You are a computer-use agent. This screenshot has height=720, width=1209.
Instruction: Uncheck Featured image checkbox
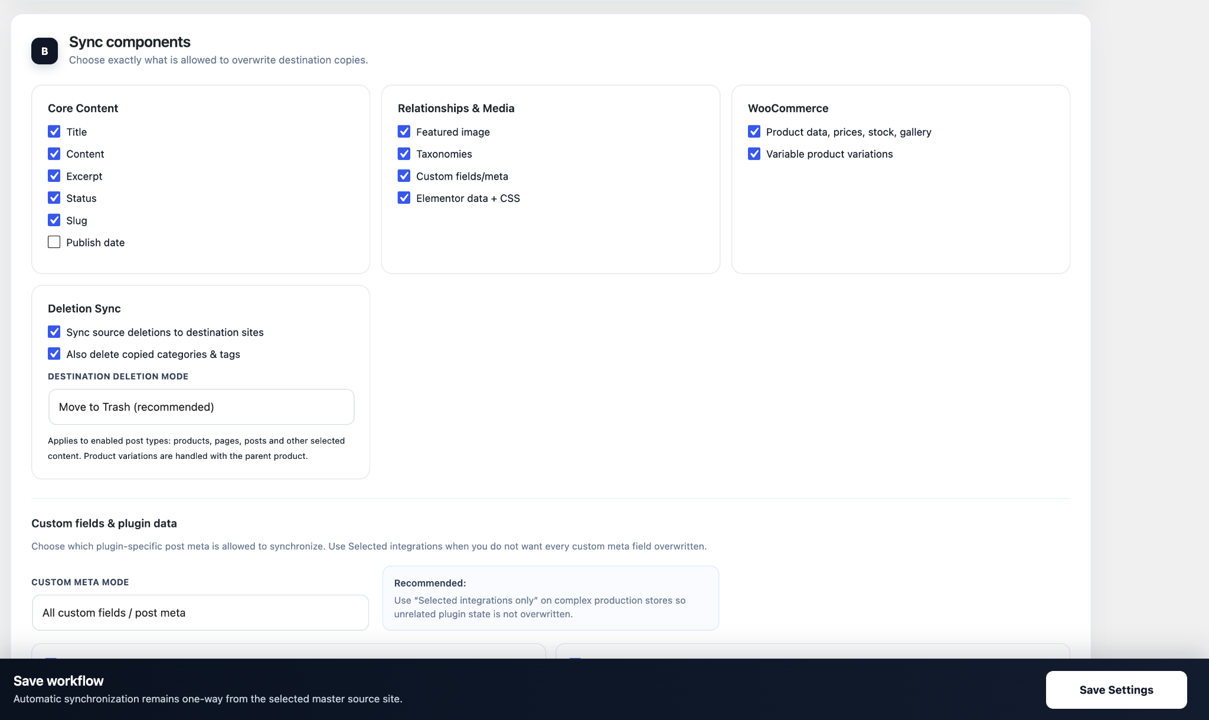(404, 131)
